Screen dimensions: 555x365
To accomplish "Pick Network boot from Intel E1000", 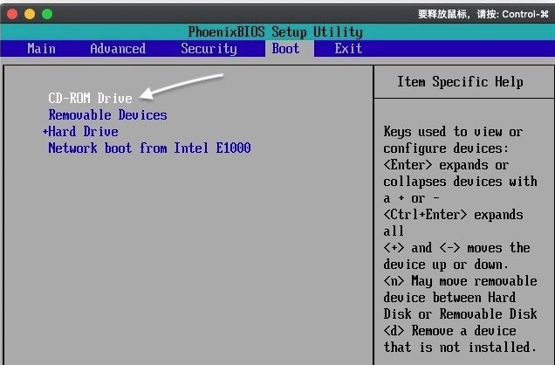I will click(x=149, y=148).
